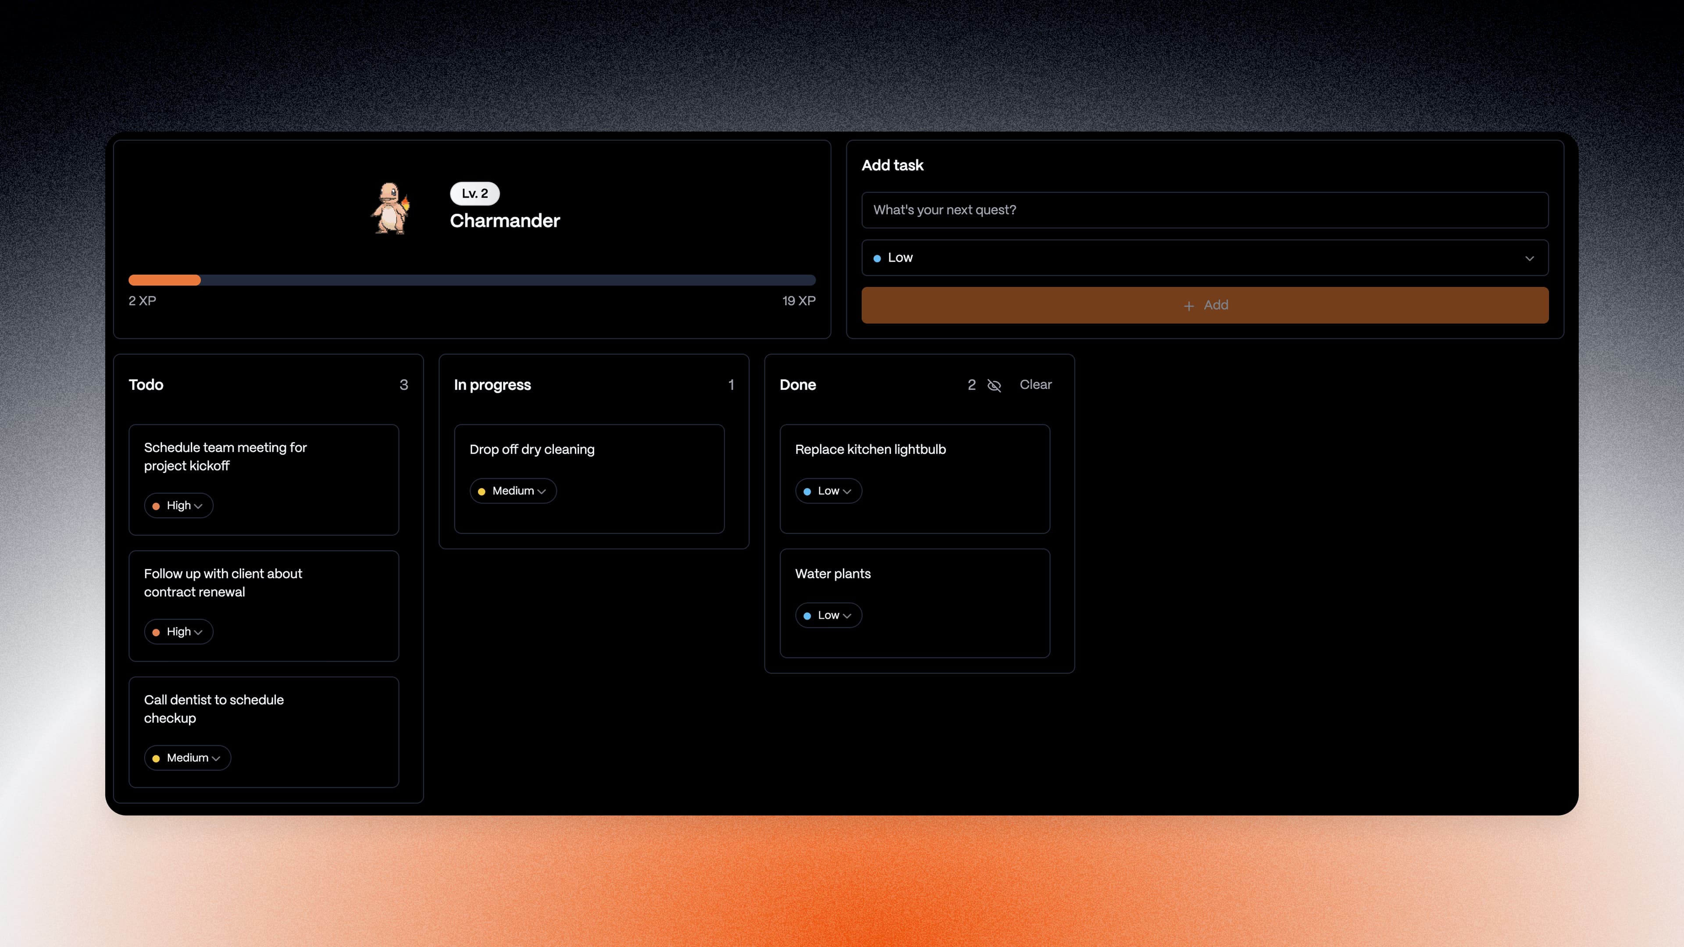The height and width of the screenshot is (947, 1684).
Task: Click the Charmander sprite image
Action: 390,209
